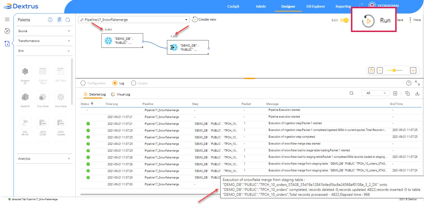Toggle the Edit mode switch
Viewport: 424px width, 204px height.
click(x=344, y=20)
